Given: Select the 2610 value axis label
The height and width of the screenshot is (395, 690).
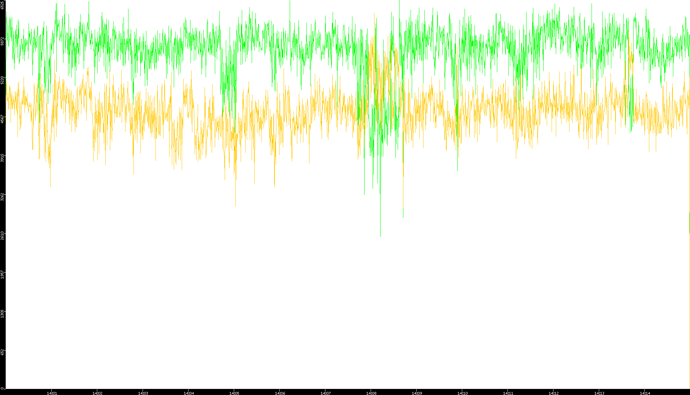Looking at the screenshot, I should (3, 235).
